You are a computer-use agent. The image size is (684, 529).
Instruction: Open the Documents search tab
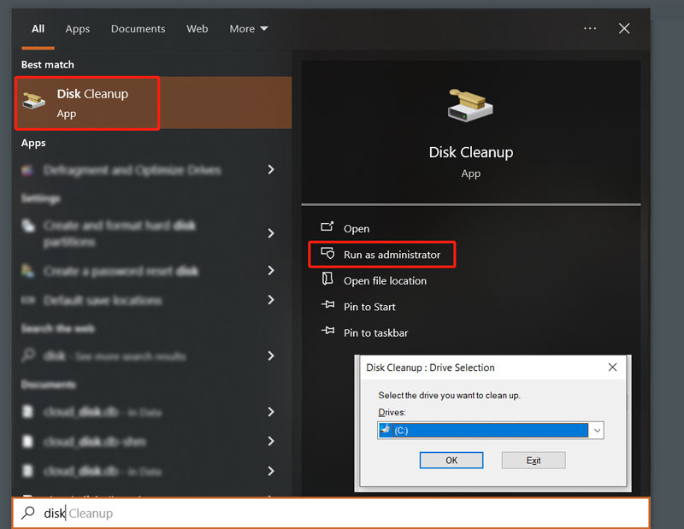[138, 29]
